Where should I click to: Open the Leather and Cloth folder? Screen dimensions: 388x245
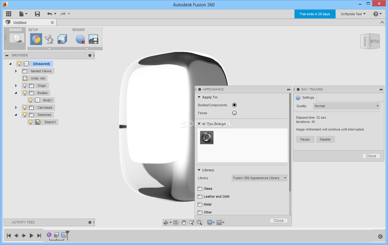tap(214, 196)
